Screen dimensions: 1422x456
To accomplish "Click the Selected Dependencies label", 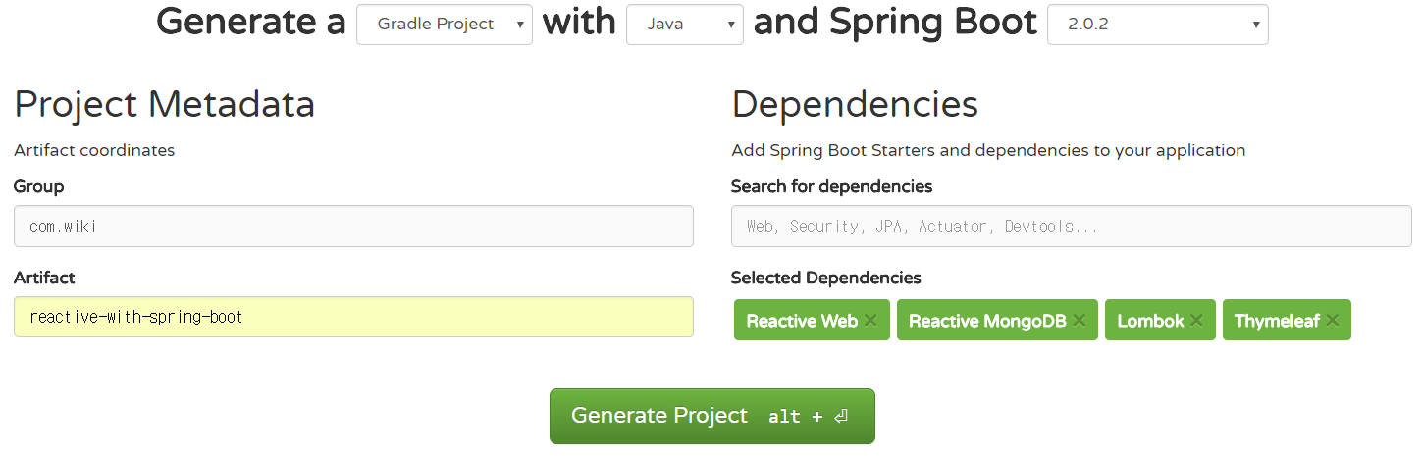I will point(826,278).
